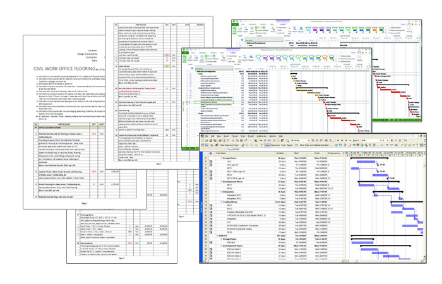Click Gridlines in the middle Project window ribbon
This screenshot has width=442, height=284.
pyautogui.click(x=190, y=59)
